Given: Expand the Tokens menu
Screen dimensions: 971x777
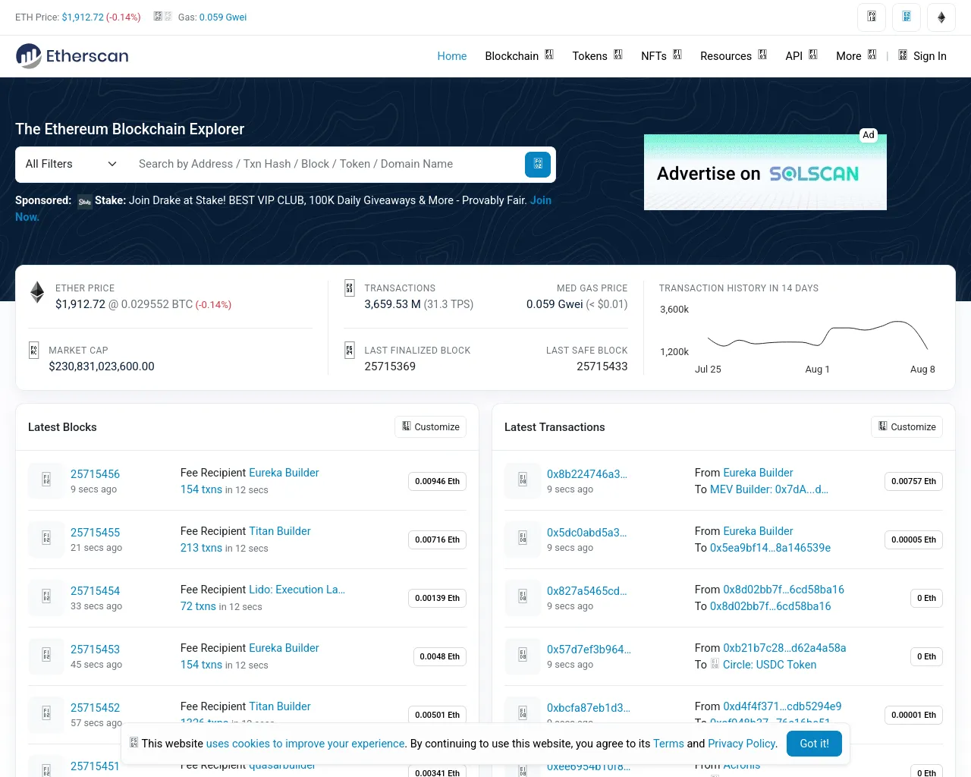Looking at the screenshot, I should pos(598,56).
